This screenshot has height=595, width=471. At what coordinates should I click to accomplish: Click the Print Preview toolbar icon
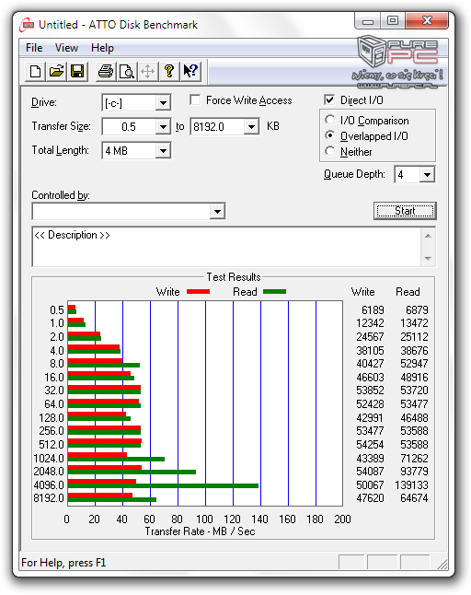[127, 71]
